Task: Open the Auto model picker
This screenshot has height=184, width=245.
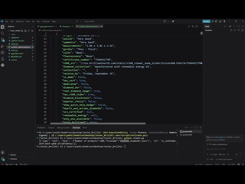Action: [222, 154]
